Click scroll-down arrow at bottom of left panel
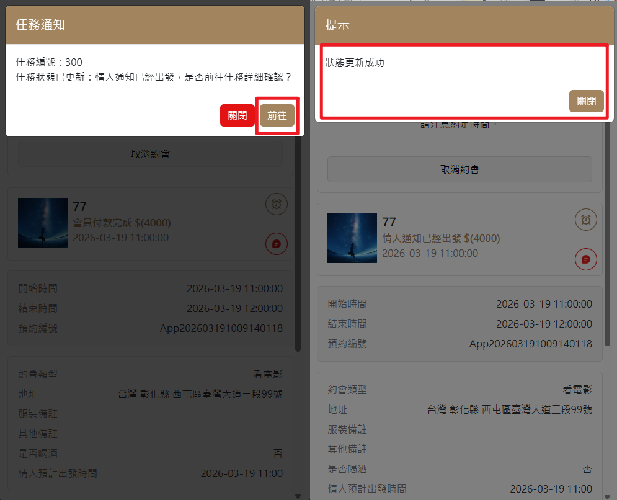 [x=298, y=496]
